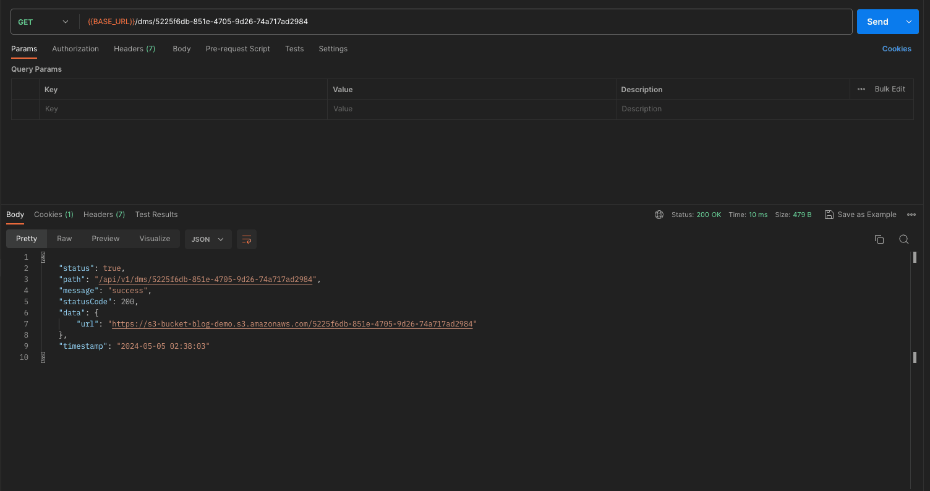Open the GET request method dropdown
The image size is (930, 491).
pos(43,21)
